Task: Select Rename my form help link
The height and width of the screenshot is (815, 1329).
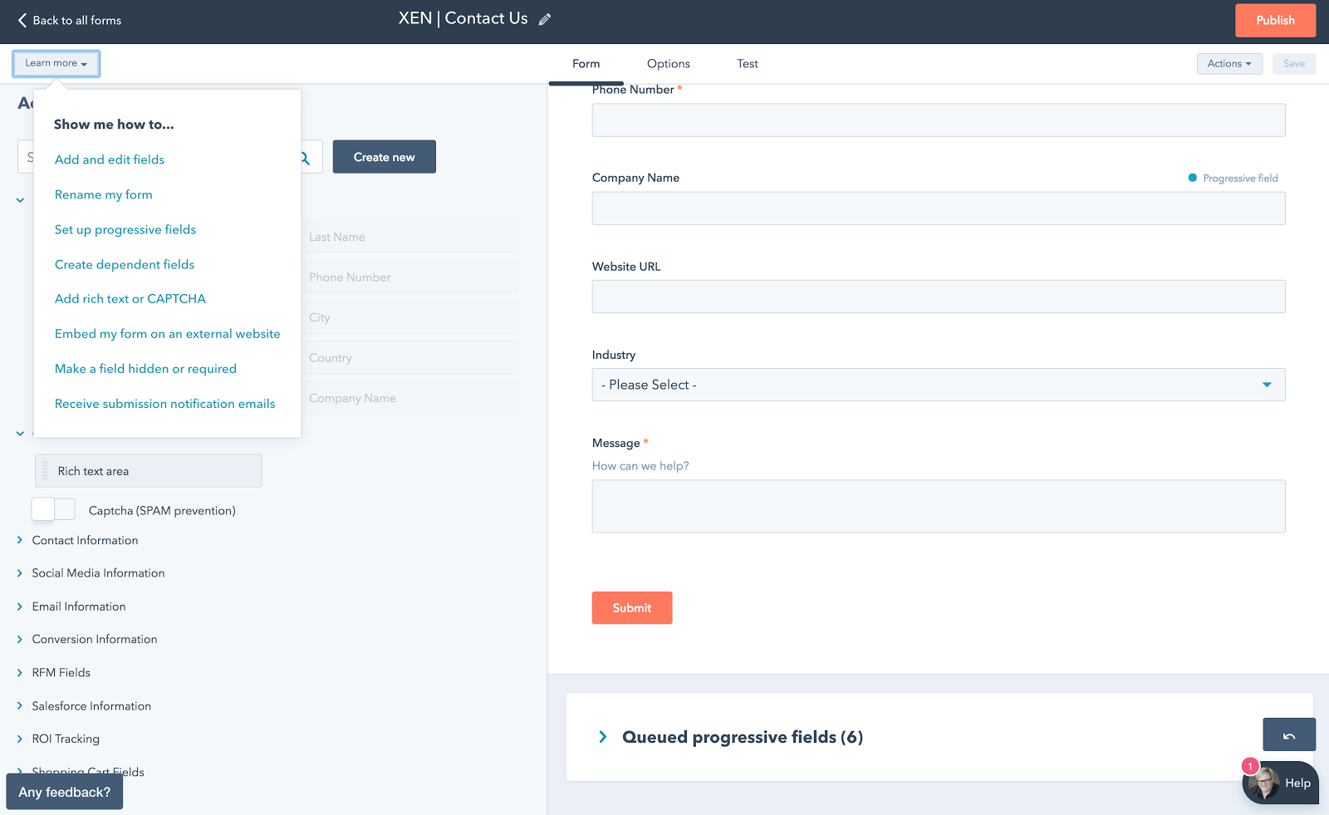Action: point(104,194)
